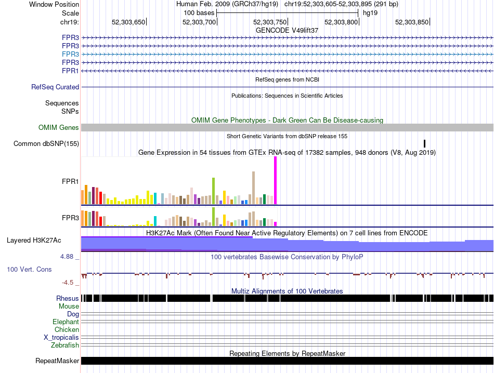The image size is (494, 373).
Task: Click the Rhesus alignment block row
Action: tap(288, 298)
